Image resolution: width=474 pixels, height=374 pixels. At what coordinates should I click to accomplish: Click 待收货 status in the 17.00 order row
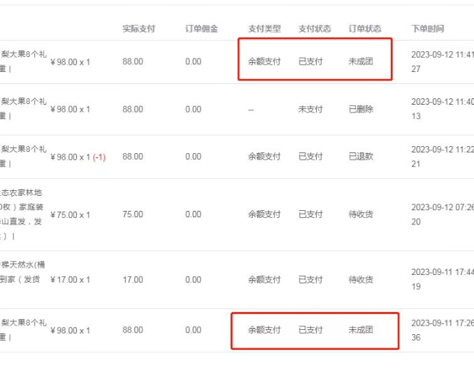[361, 279]
